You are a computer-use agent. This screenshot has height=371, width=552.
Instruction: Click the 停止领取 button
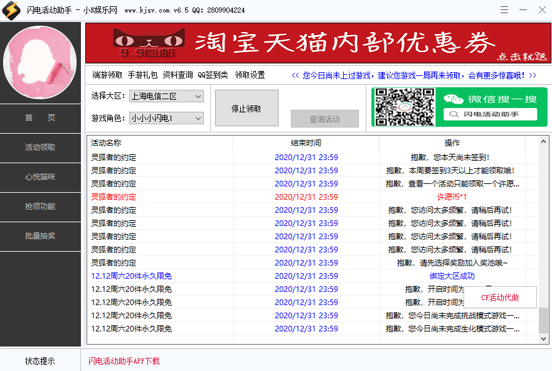247,107
